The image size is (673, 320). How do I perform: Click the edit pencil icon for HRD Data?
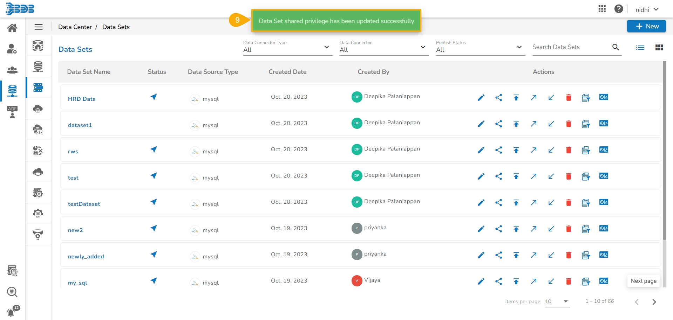tap(481, 98)
